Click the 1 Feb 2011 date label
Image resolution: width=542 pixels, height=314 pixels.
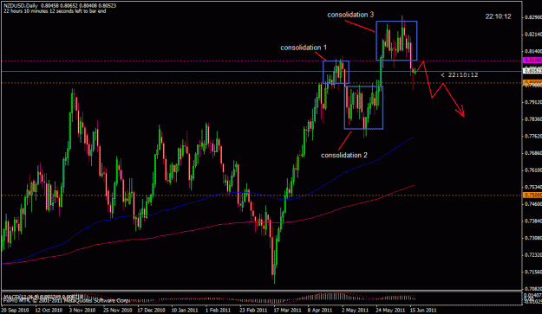click(218, 310)
